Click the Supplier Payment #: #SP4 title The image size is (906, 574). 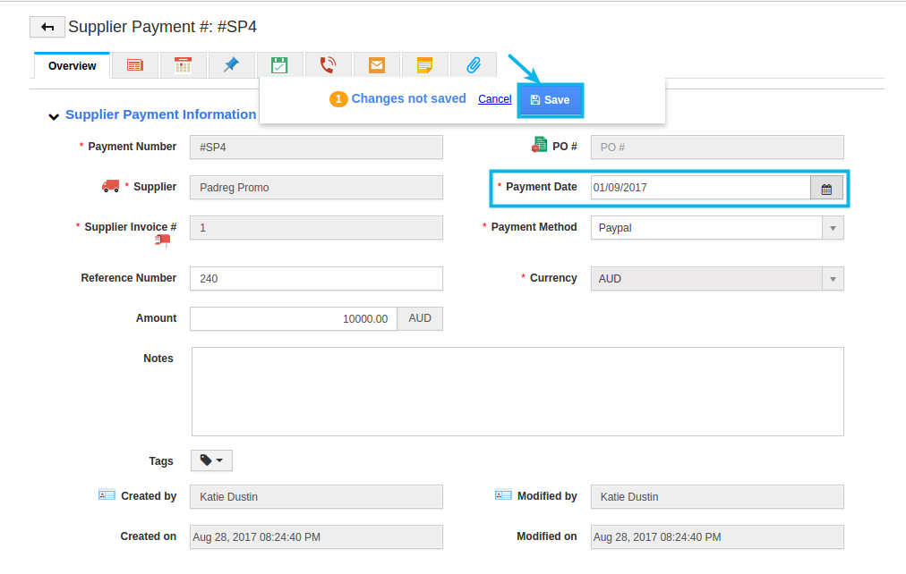click(162, 27)
